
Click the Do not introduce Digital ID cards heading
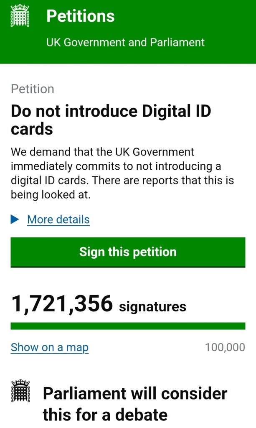(x=111, y=120)
